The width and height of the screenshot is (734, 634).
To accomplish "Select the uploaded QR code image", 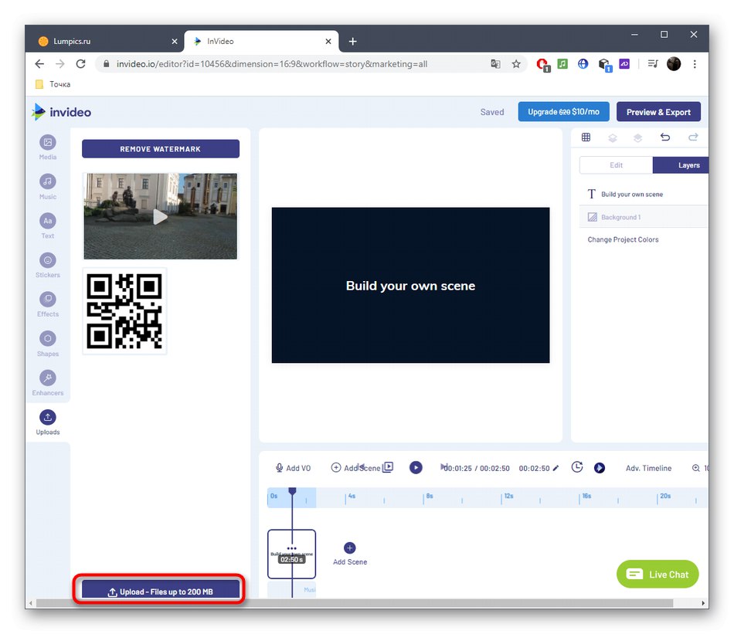I will click(124, 311).
